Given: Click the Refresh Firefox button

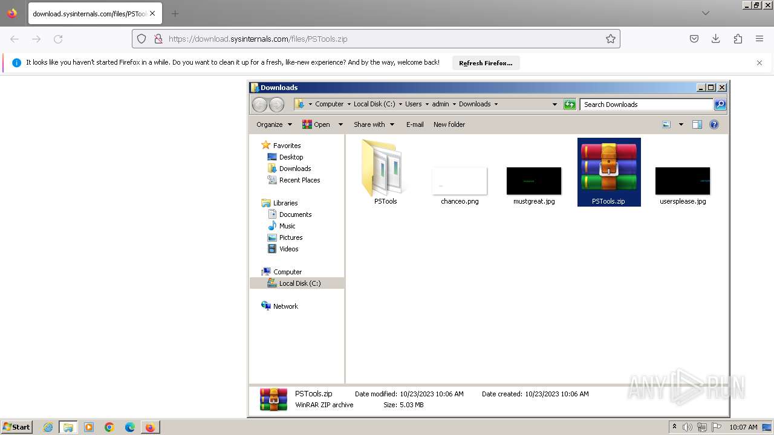Looking at the screenshot, I should tap(486, 63).
